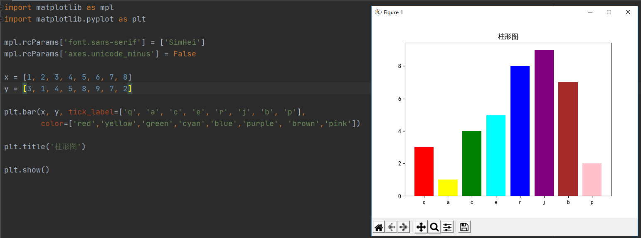Click the purple bar labeled j
The height and width of the screenshot is (238, 641).
pyautogui.click(x=544, y=123)
